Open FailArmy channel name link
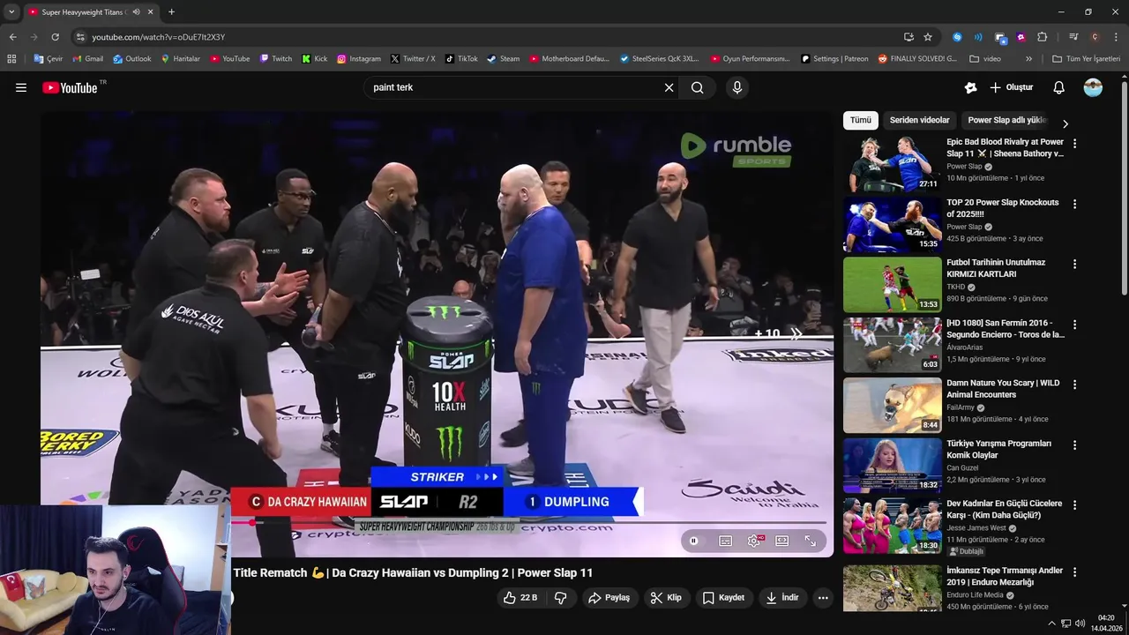 [x=960, y=407]
